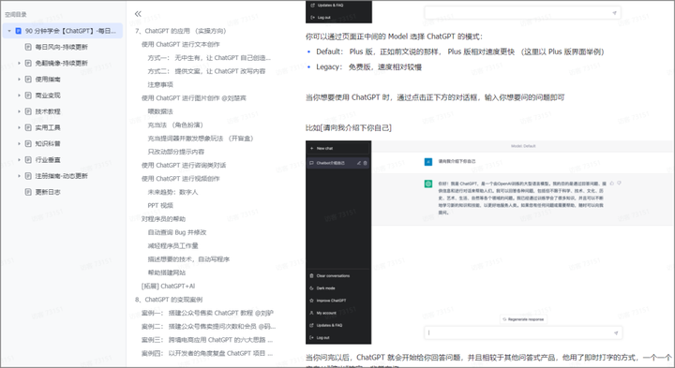Select 使用 ChatGPT 进行咨询类对话 outline entry
Viewport: 675px width, 368px height.
point(184,165)
